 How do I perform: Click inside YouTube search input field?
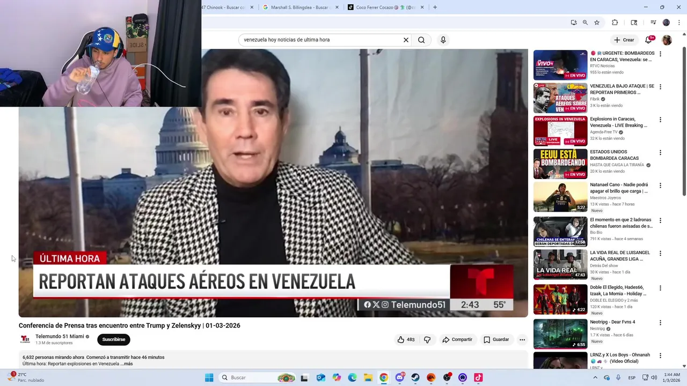pos(322,40)
